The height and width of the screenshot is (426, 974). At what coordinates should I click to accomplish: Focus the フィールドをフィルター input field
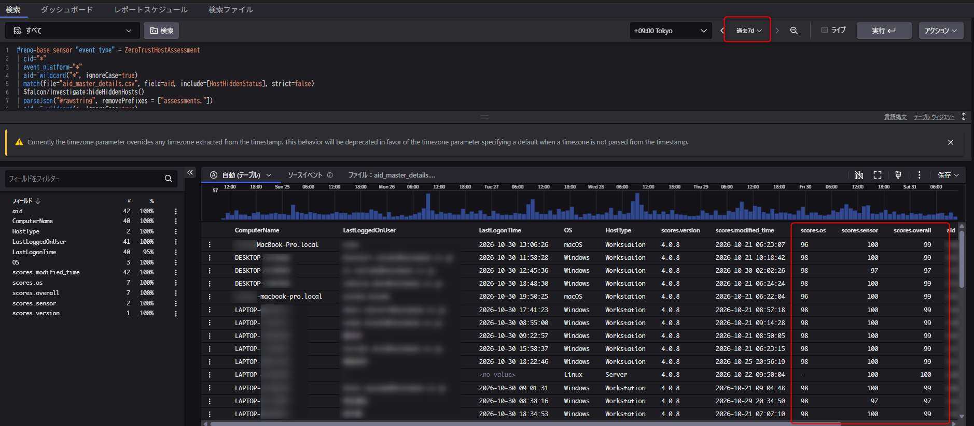tap(85, 179)
